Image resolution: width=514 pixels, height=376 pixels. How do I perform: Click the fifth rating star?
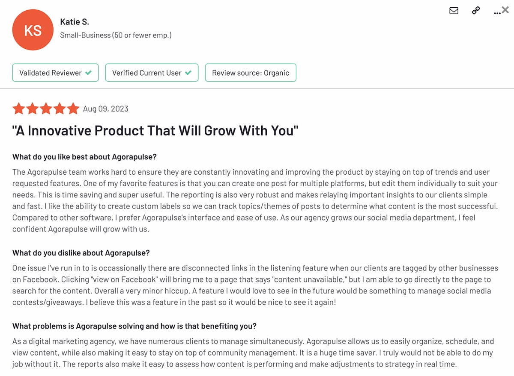73,109
